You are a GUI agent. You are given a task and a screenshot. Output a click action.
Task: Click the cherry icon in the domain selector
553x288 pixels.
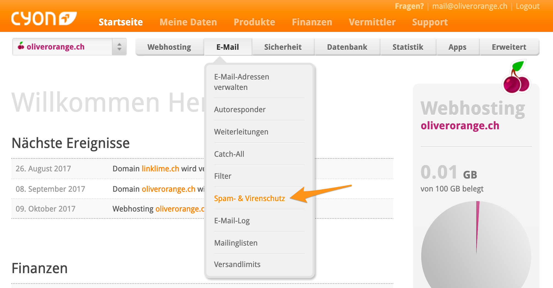[x=21, y=46]
